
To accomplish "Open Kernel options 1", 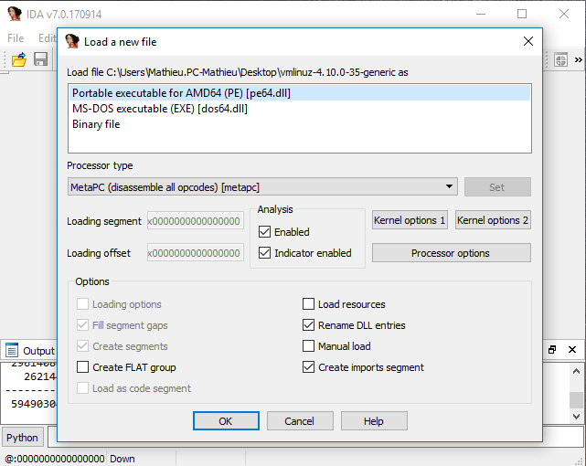I will (x=410, y=220).
